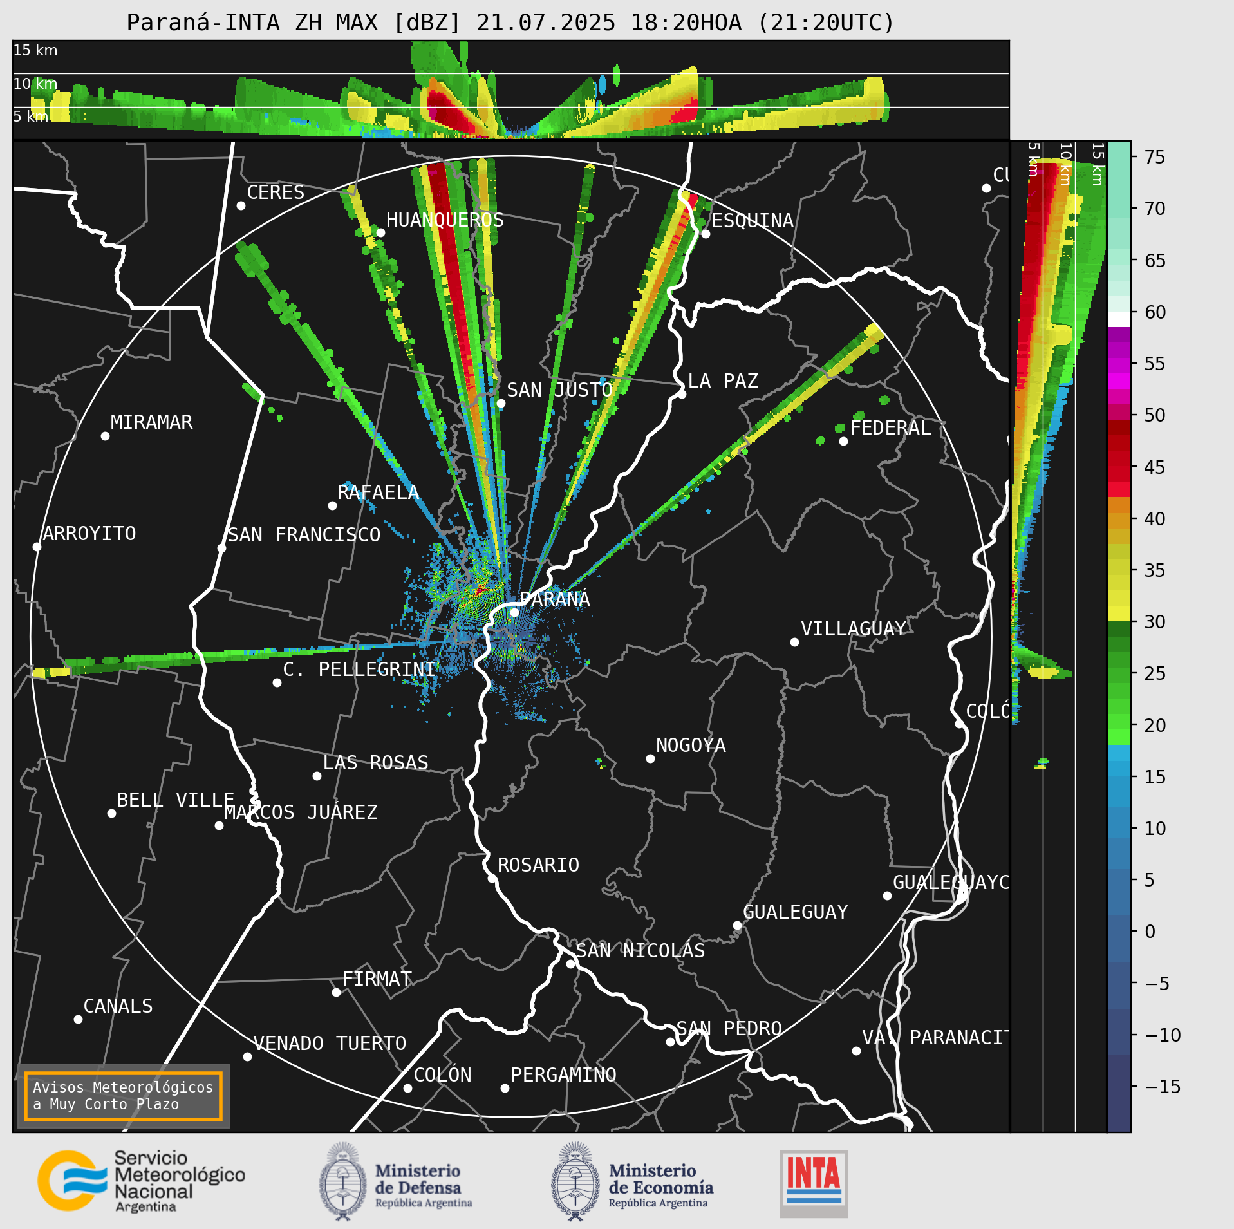Image resolution: width=1234 pixels, height=1229 pixels.
Task: Click the HUANQUEROS city label
Action: pyautogui.click(x=445, y=220)
